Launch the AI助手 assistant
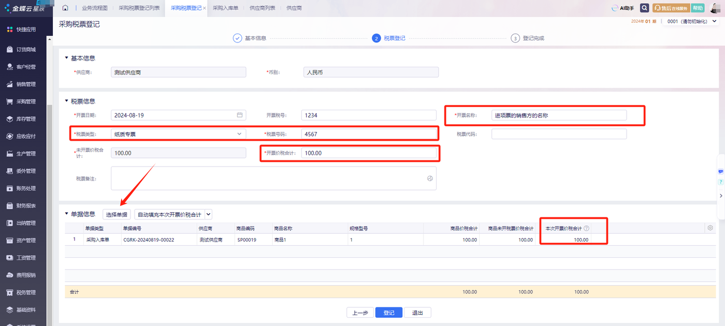Screen dimensions: 725x326 (x=622, y=8)
